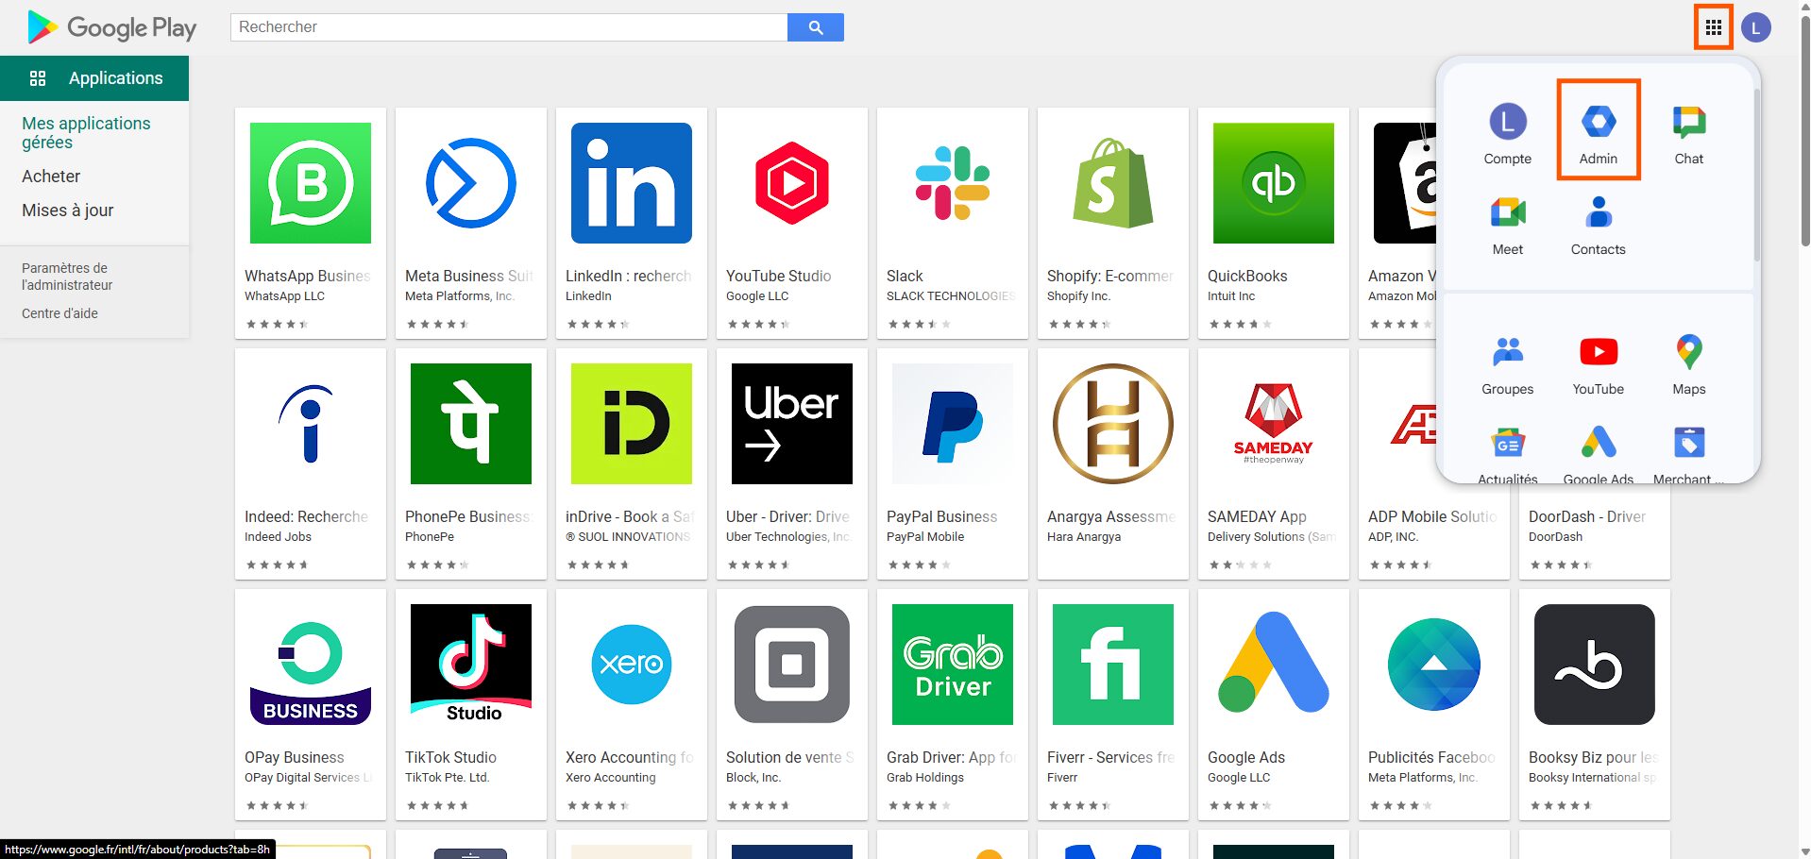Open the account avatar L in header
The height and width of the screenshot is (859, 1811).
1755,27
